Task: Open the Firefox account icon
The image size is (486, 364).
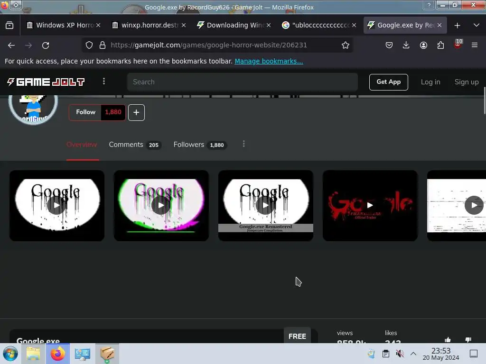Action: point(423,45)
